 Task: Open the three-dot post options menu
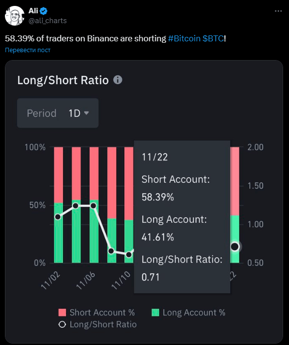click(x=278, y=11)
